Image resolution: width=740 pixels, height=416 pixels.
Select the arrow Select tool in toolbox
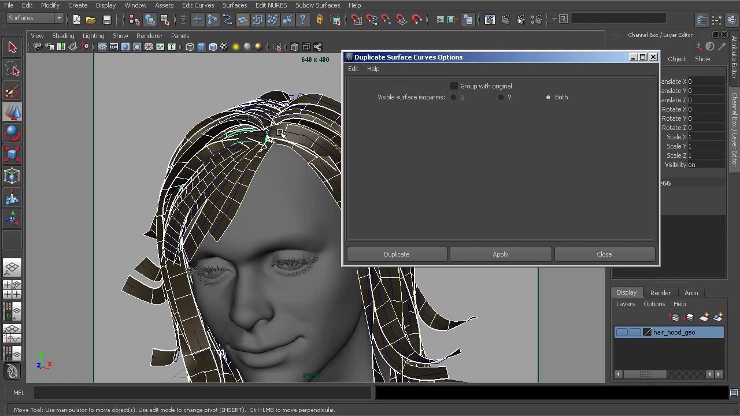[x=12, y=48]
